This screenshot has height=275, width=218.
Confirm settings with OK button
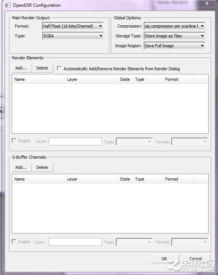pos(165,259)
